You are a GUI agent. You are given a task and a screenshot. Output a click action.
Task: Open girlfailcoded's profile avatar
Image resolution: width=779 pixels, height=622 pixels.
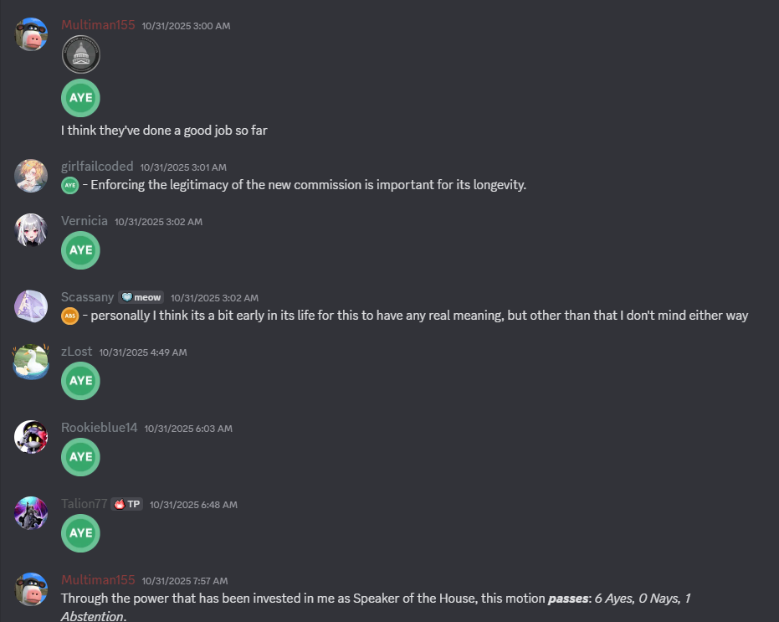point(31,176)
